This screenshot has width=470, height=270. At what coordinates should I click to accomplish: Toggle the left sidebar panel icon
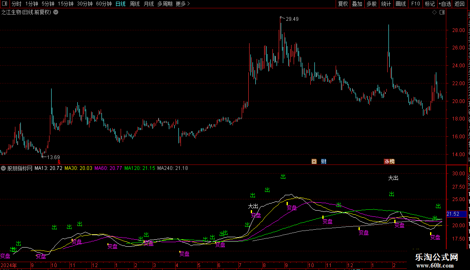[x=5, y=4]
